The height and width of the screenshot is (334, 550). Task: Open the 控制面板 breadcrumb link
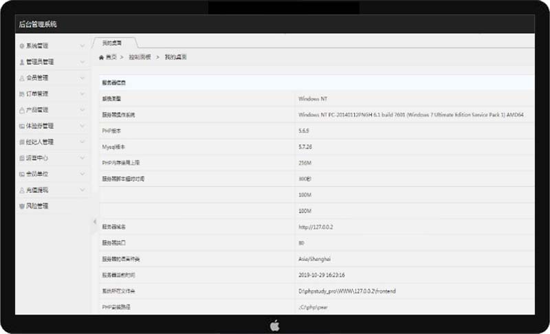(x=140, y=57)
